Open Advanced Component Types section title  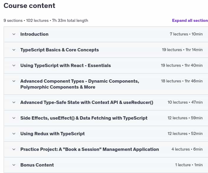pyautogui.click(x=80, y=84)
